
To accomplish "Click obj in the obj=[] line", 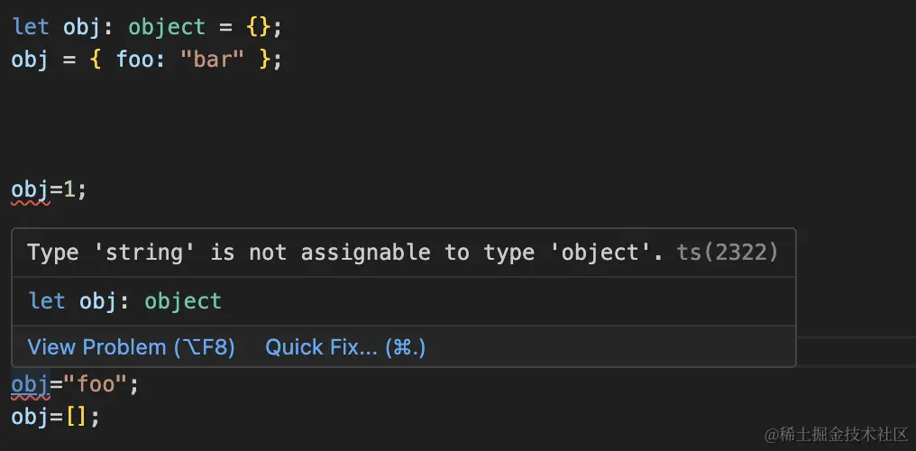I will 30,418.
